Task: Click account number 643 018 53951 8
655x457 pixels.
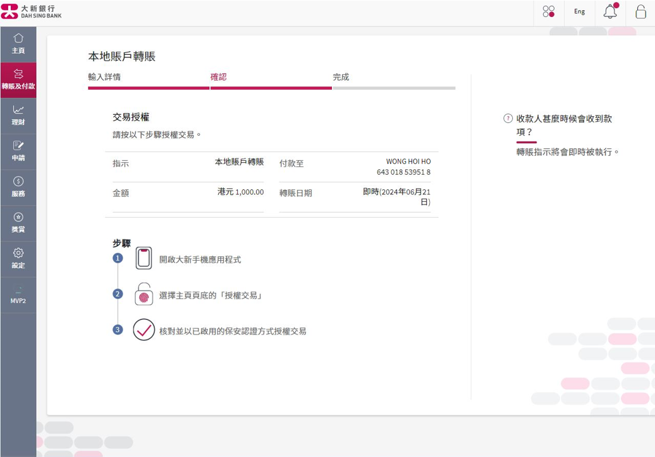Action: pyautogui.click(x=403, y=172)
